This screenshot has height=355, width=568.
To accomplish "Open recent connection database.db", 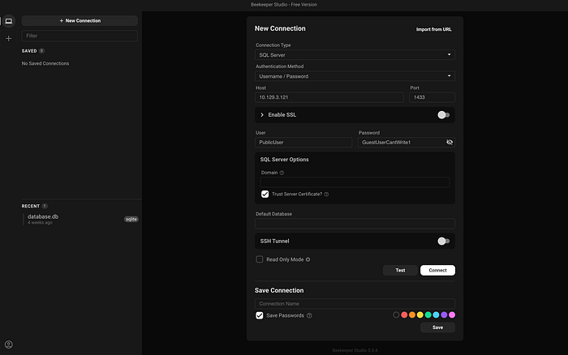I will [x=80, y=219].
